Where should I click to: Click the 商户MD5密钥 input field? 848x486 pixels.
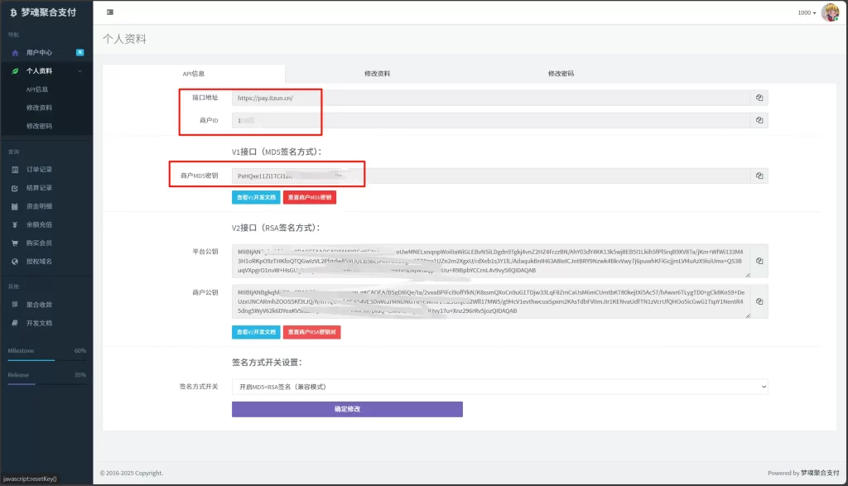coord(489,176)
